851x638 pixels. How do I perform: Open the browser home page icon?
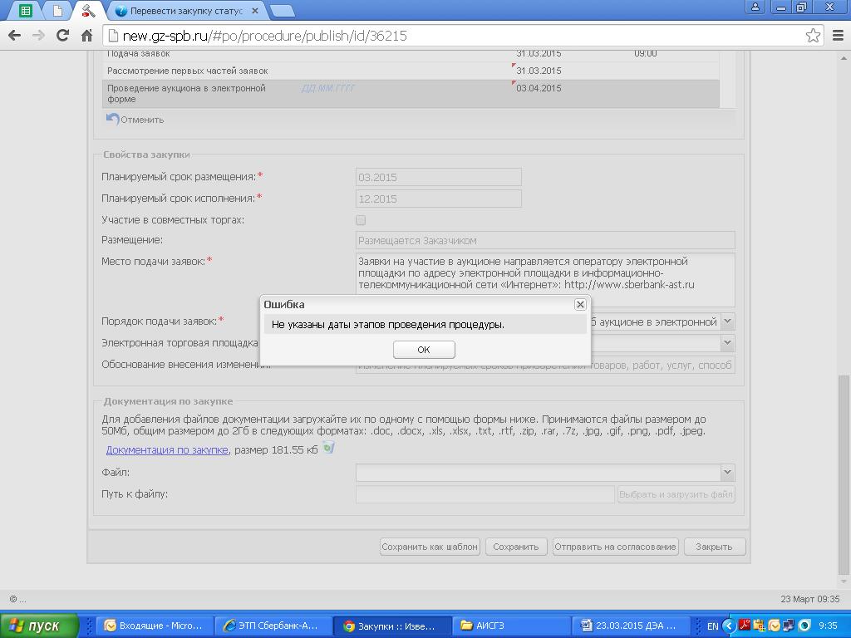coord(86,36)
